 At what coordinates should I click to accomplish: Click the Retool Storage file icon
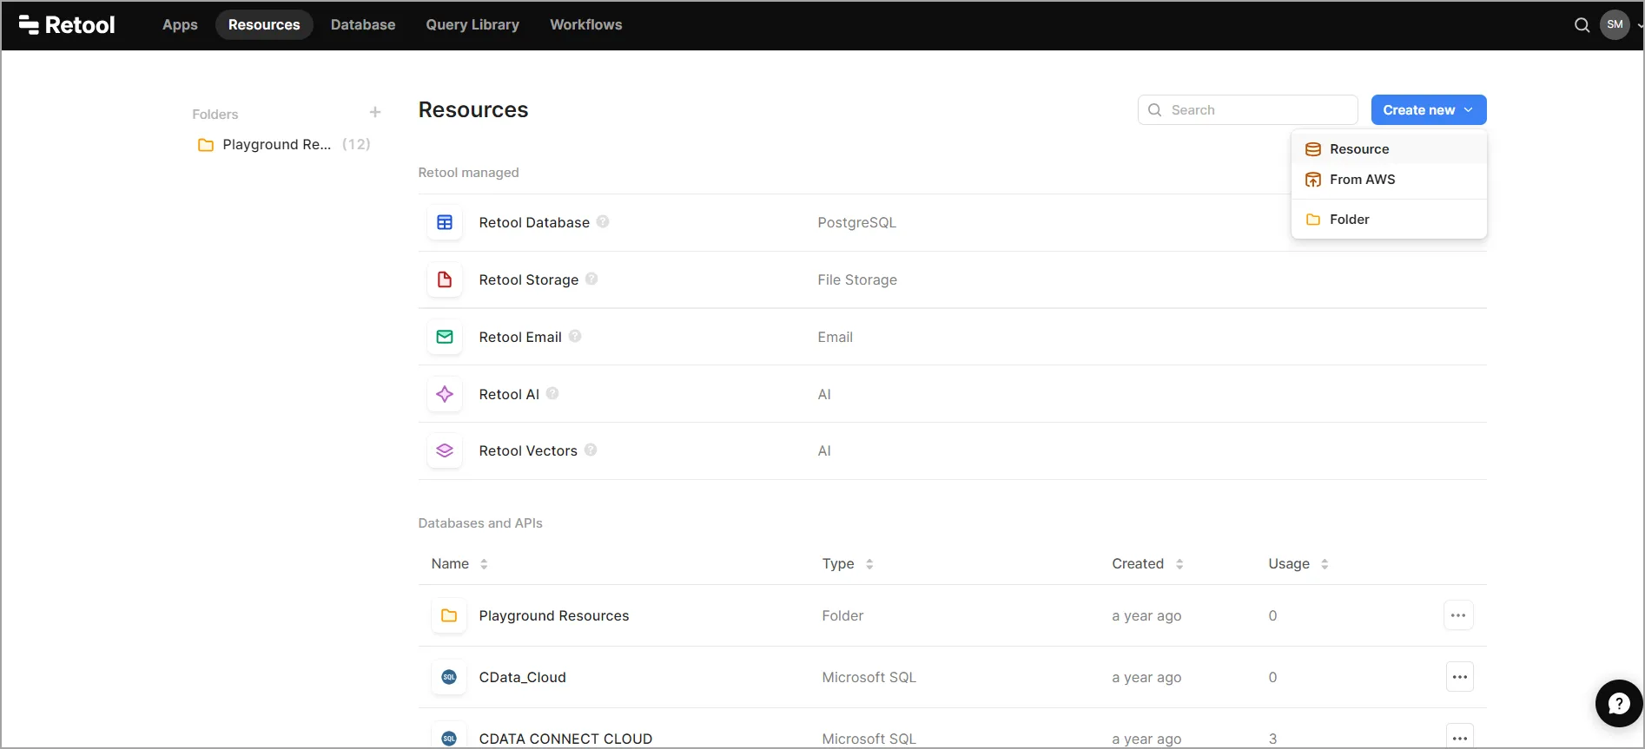pos(445,279)
